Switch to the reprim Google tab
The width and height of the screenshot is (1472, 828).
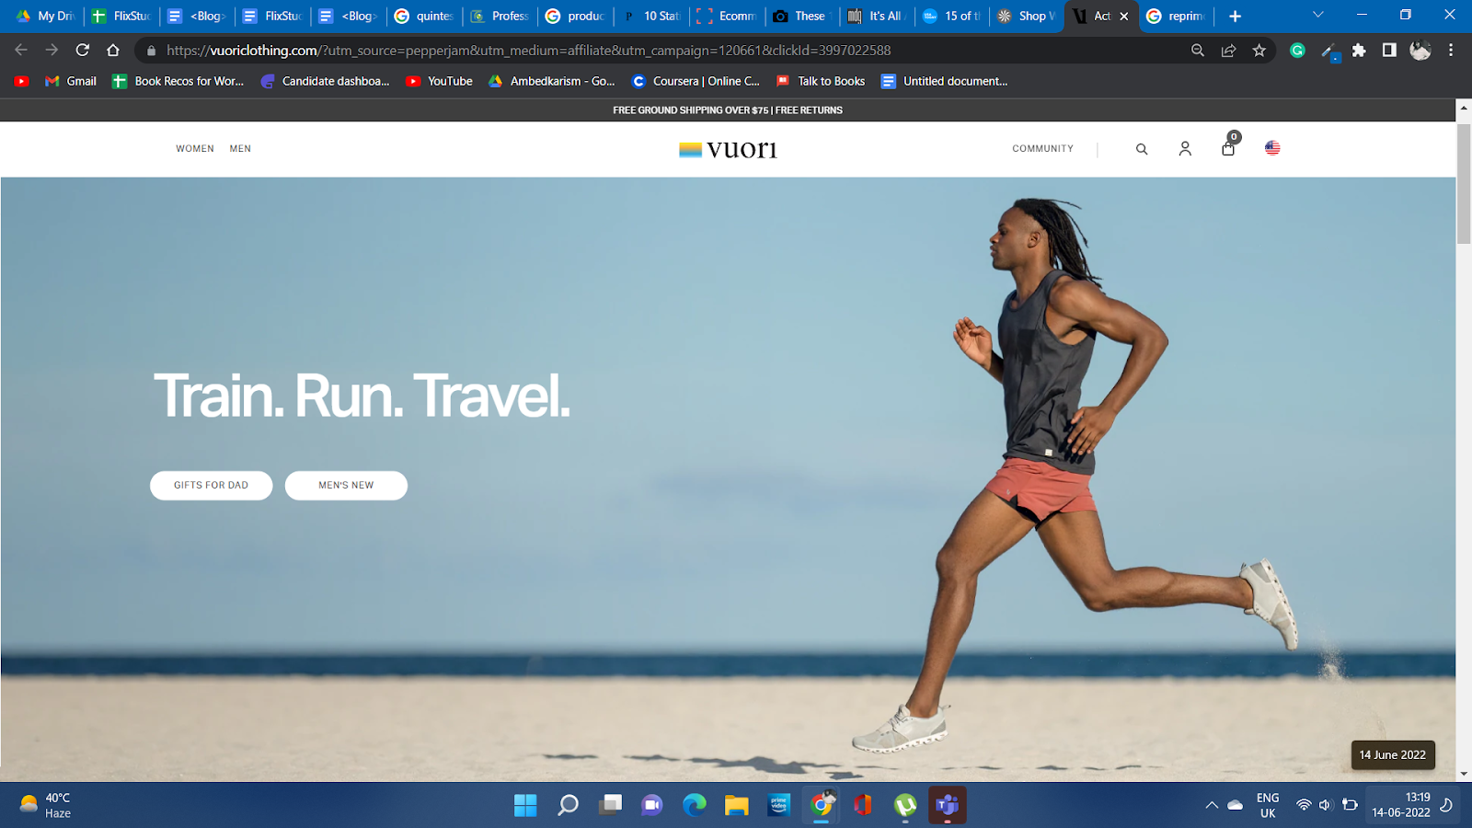tap(1177, 16)
